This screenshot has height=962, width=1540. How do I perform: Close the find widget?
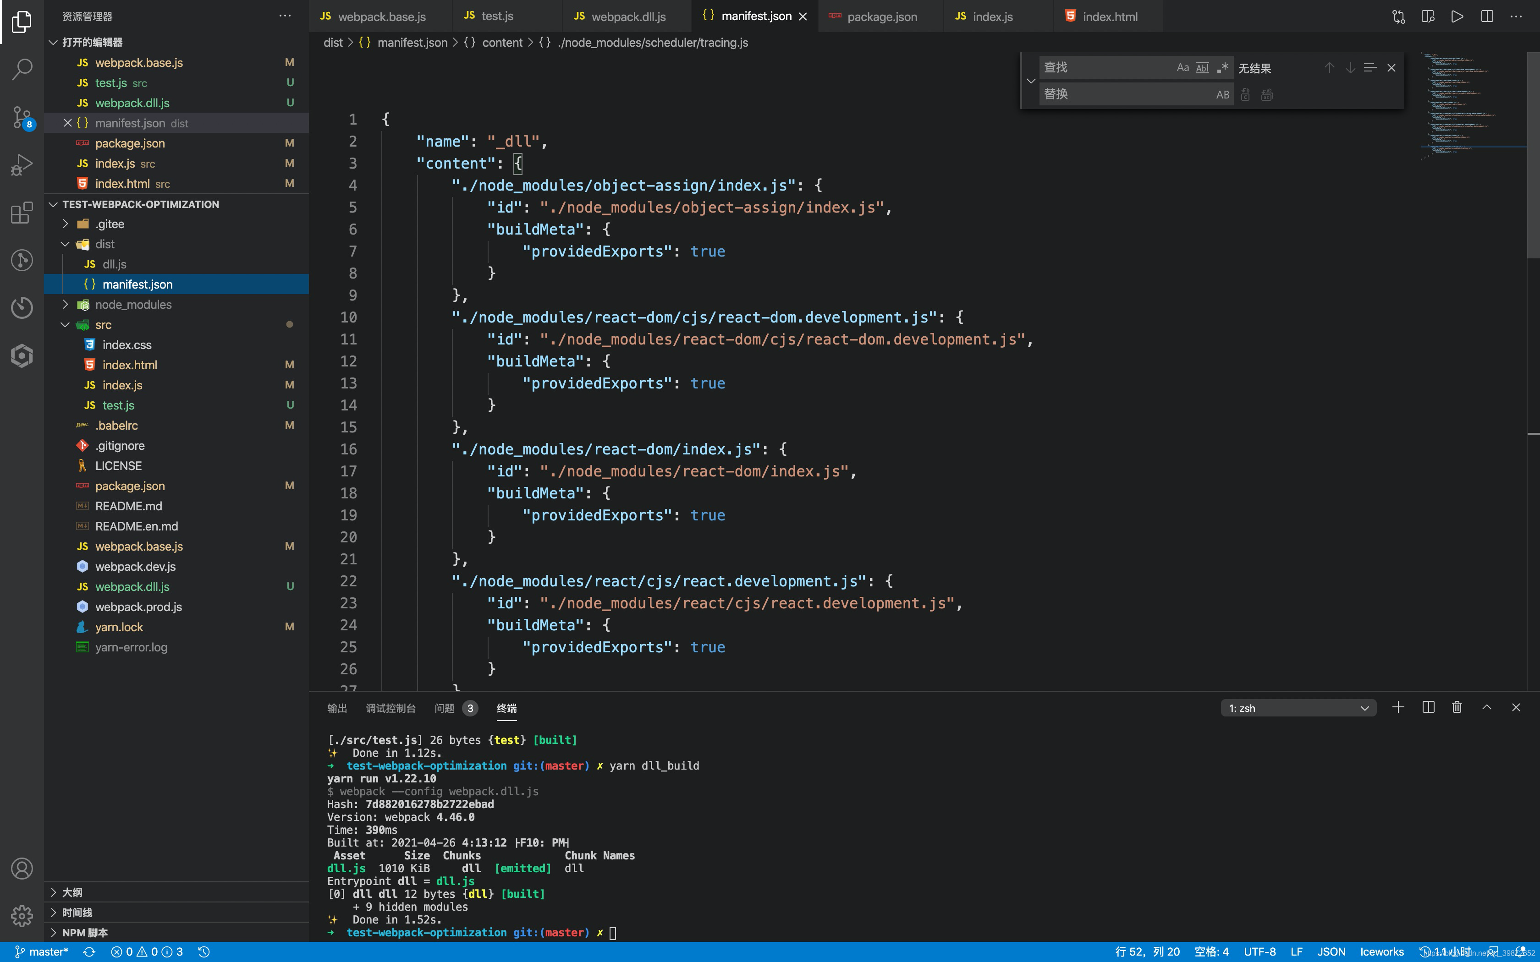(1391, 67)
